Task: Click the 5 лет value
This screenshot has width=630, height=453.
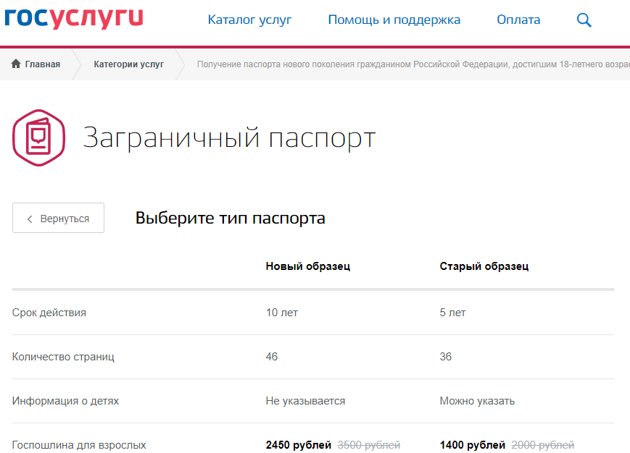Action: click(x=452, y=313)
